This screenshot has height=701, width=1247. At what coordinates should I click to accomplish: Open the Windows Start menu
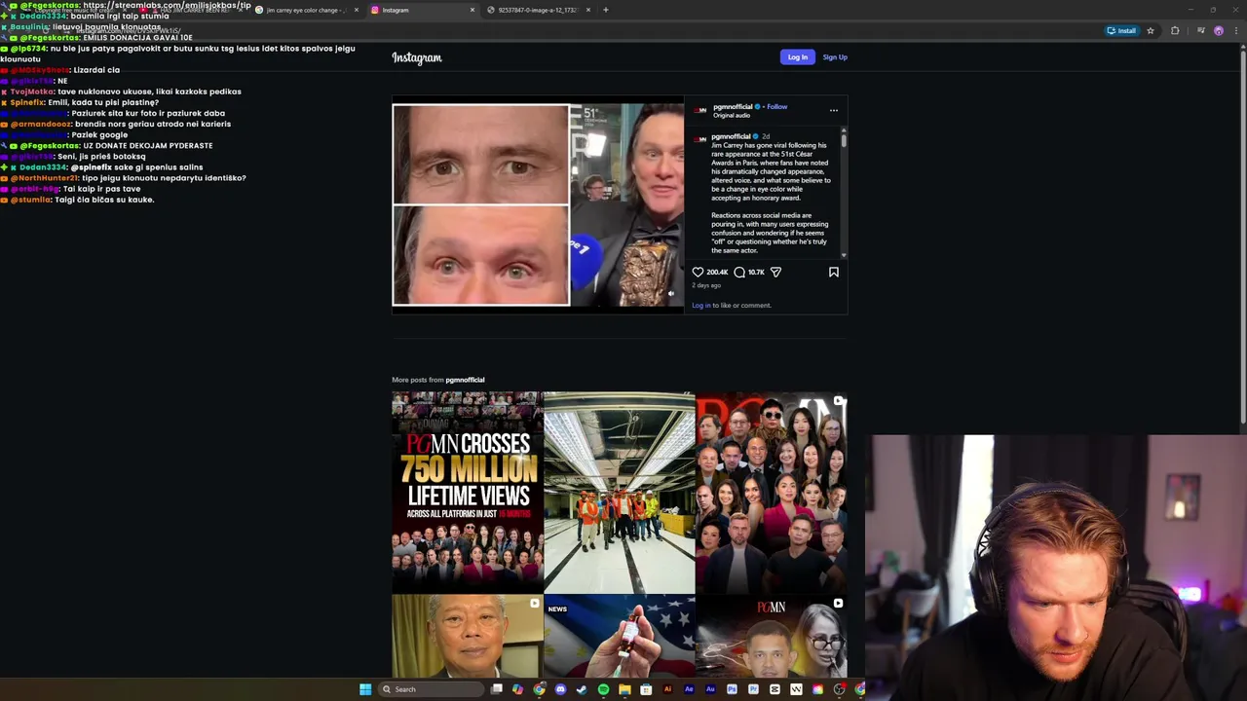[x=365, y=689]
